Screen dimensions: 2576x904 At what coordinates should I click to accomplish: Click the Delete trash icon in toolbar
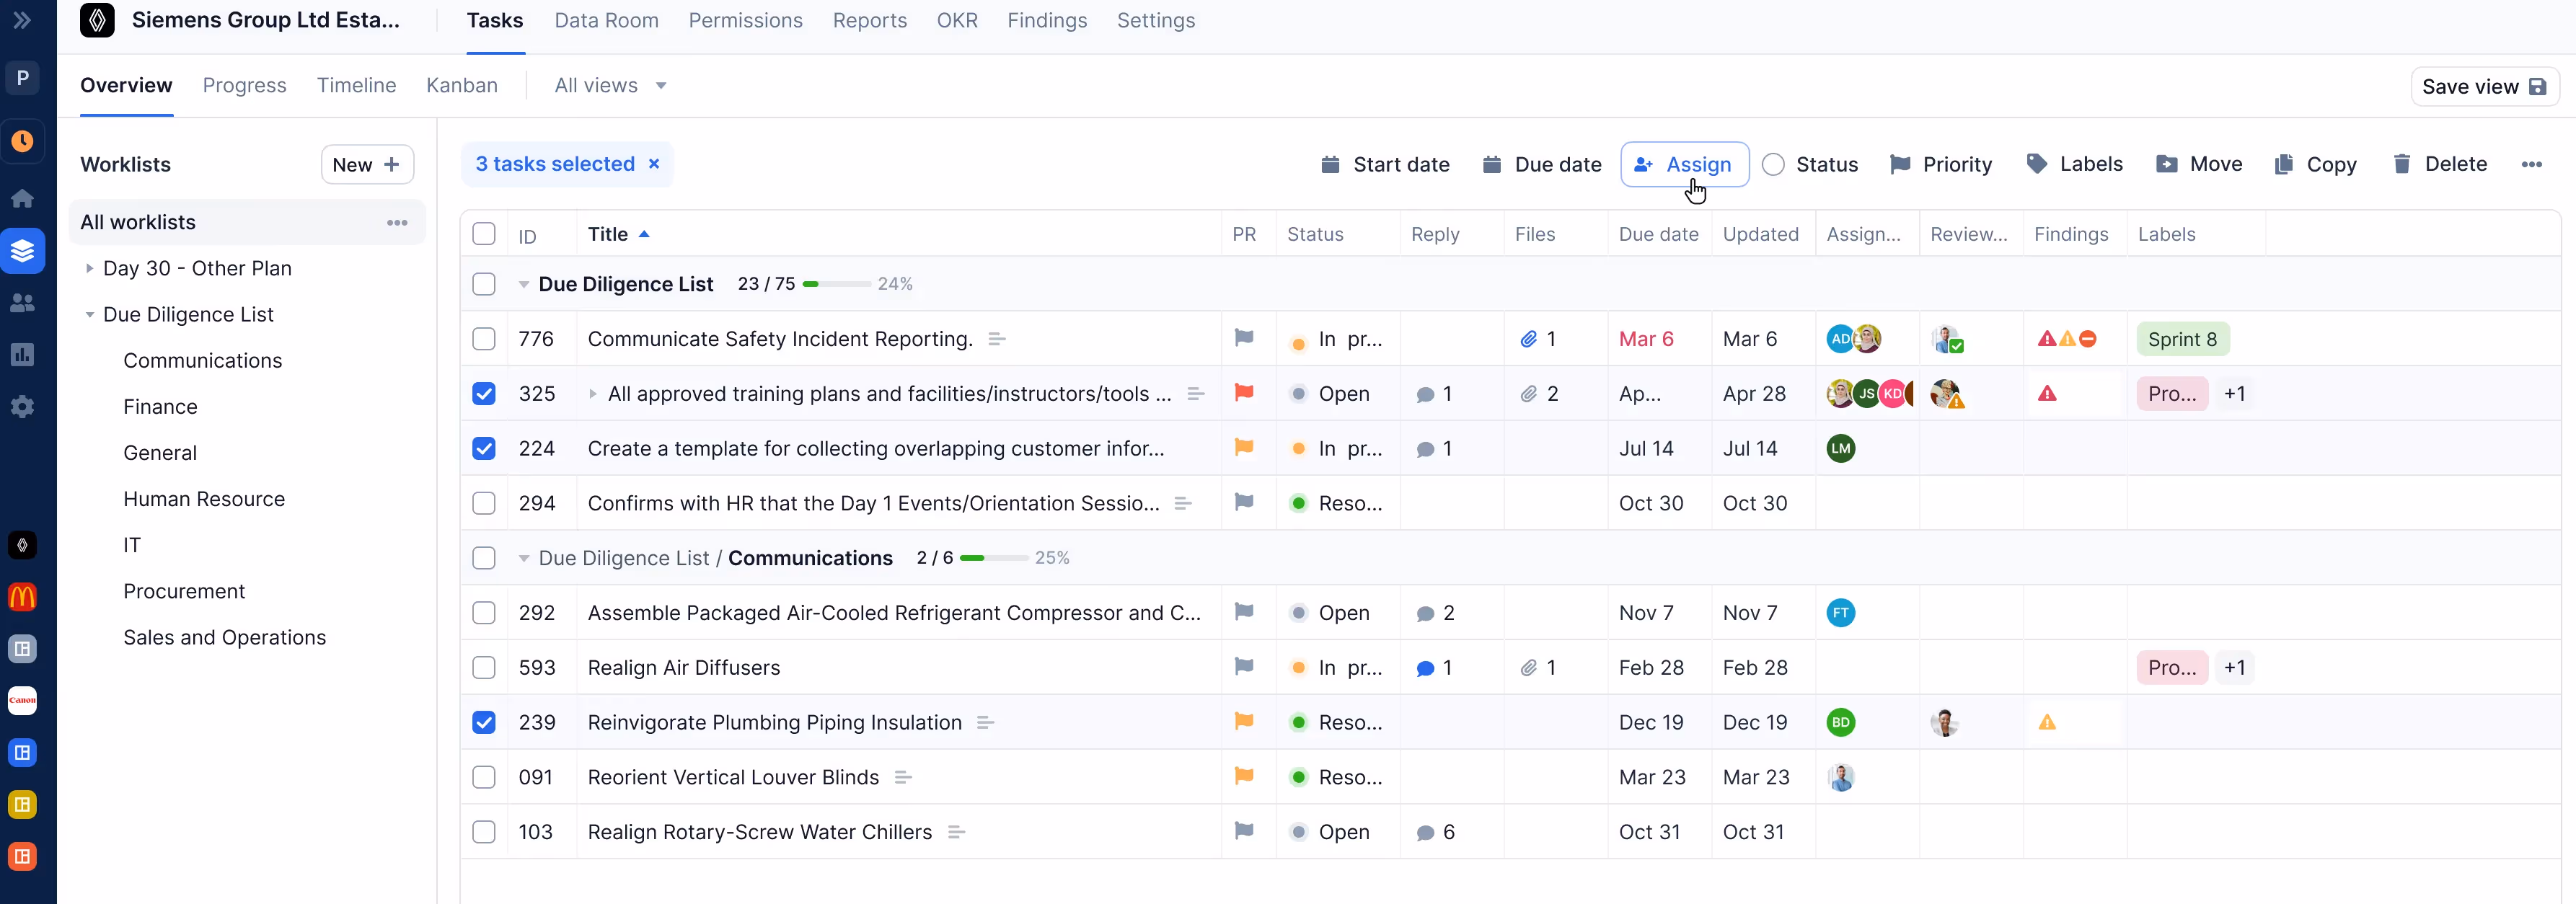(x=2401, y=164)
